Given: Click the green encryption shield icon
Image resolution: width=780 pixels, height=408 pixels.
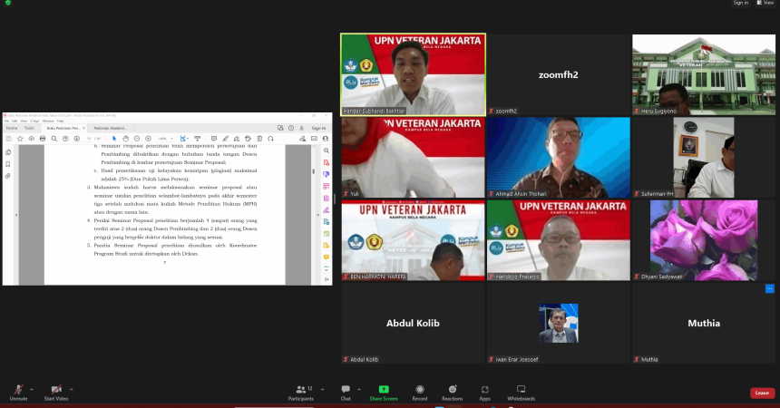Looking at the screenshot, I should [7, 3].
